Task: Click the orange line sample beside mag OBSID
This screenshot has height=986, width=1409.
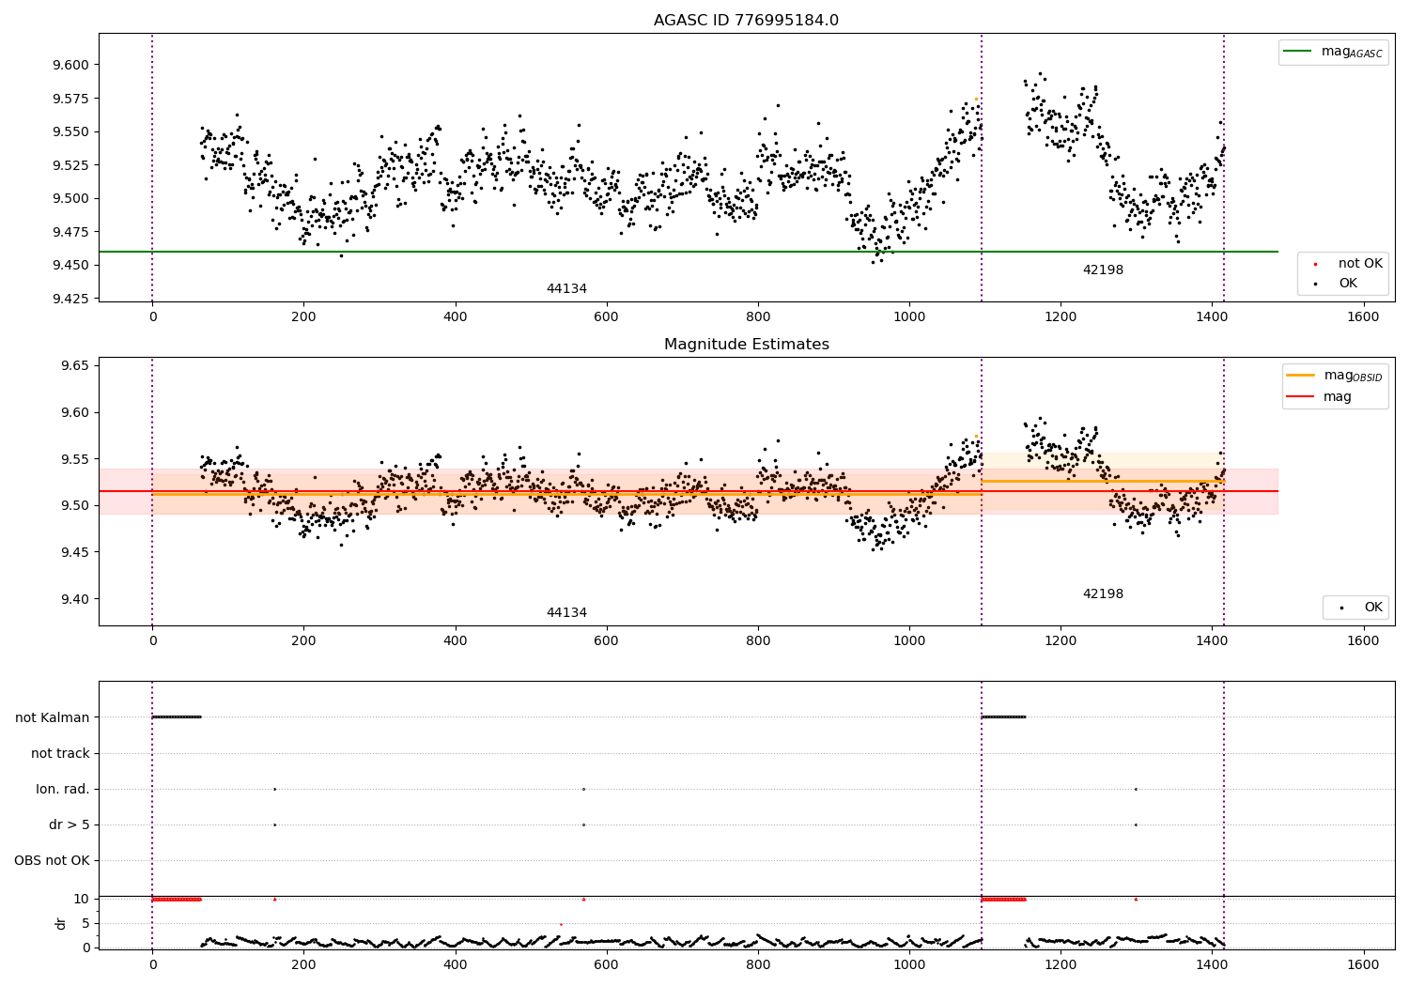Action: tap(1301, 376)
